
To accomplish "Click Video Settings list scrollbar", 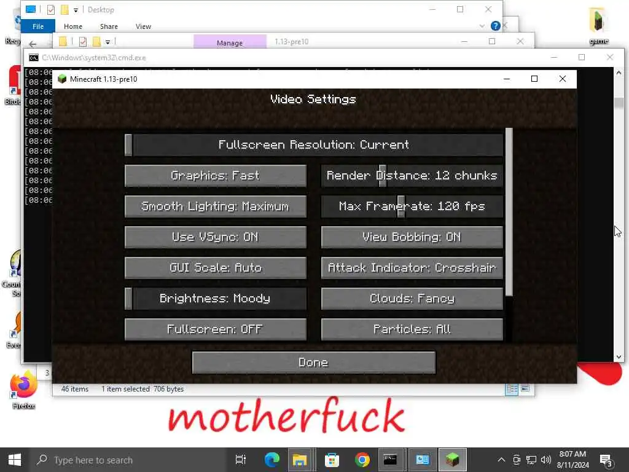I will click(x=509, y=212).
